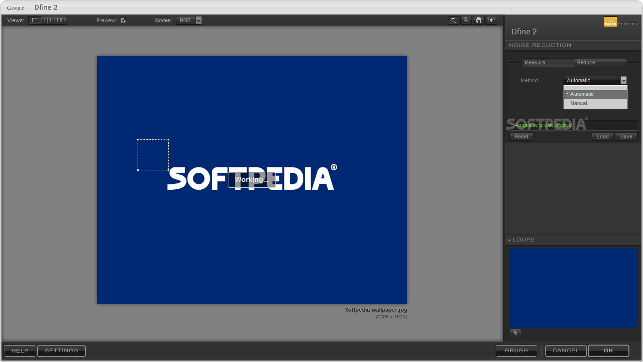Screen dimensions: 643x362
Task: Click the Load profile button
Action: (x=603, y=136)
